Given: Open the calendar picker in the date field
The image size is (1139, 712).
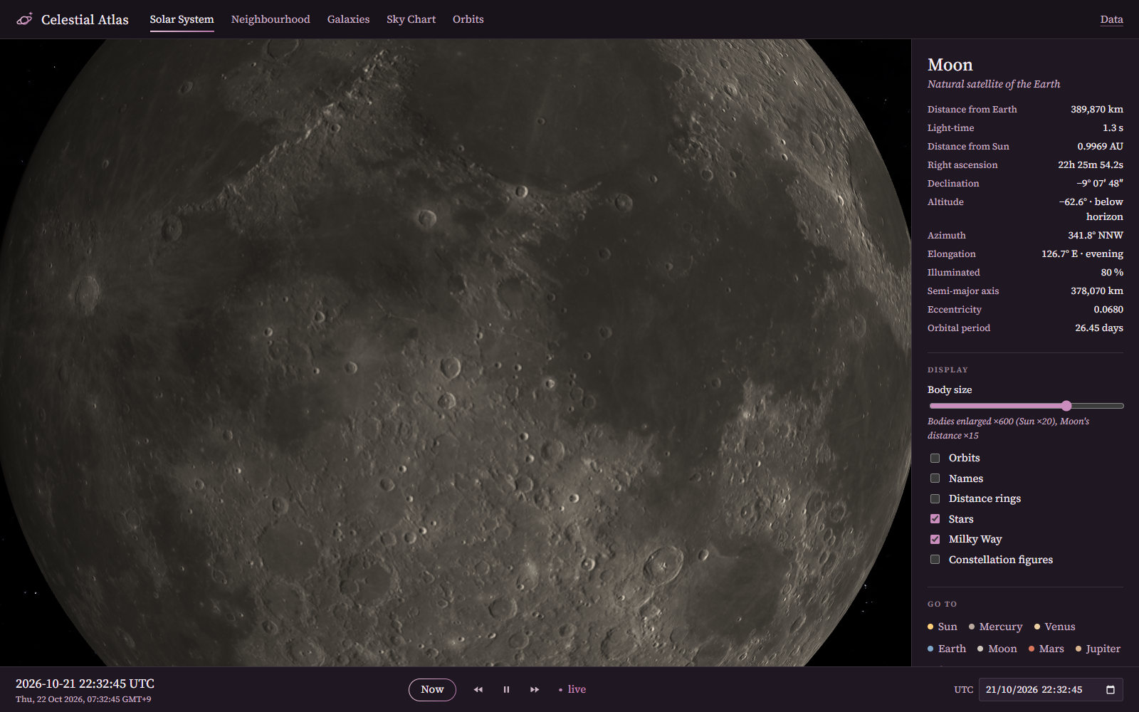Looking at the screenshot, I should coord(1111,689).
